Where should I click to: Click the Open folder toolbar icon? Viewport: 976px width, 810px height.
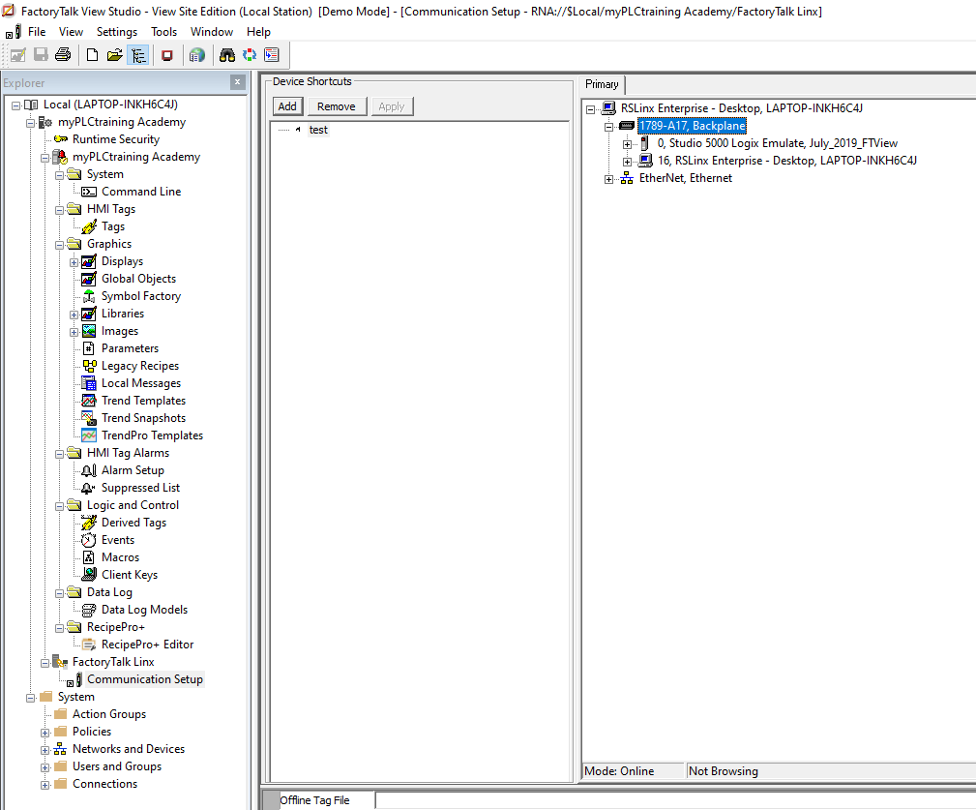[114, 55]
